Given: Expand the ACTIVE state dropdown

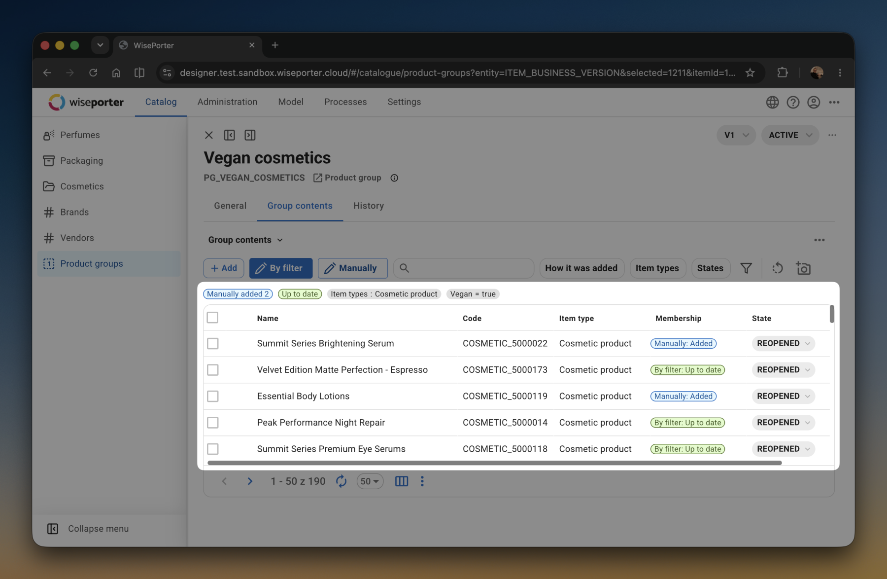Looking at the screenshot, I should (790, 135).
